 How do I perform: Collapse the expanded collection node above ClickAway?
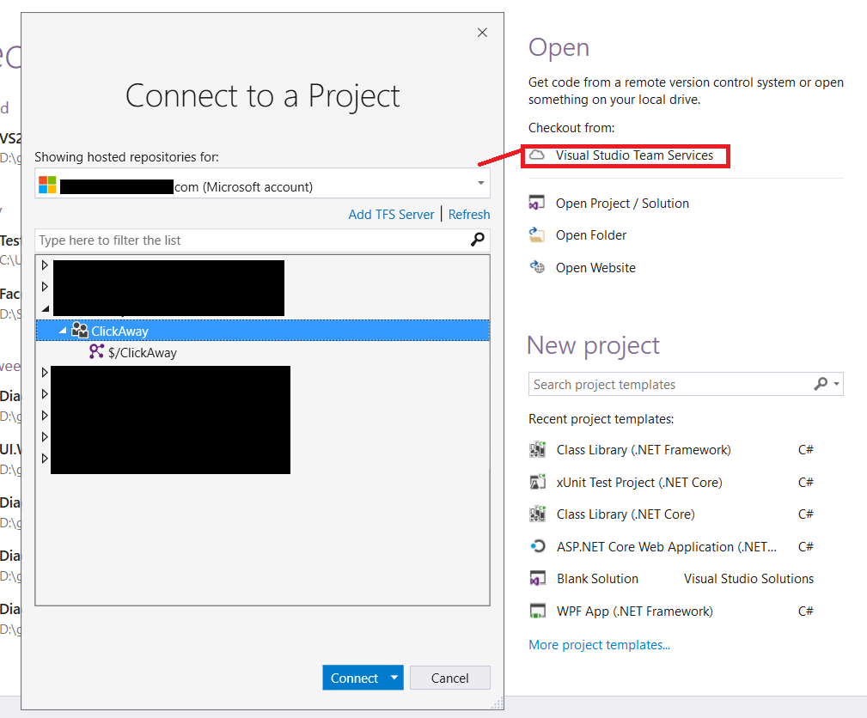pos(46,308)
